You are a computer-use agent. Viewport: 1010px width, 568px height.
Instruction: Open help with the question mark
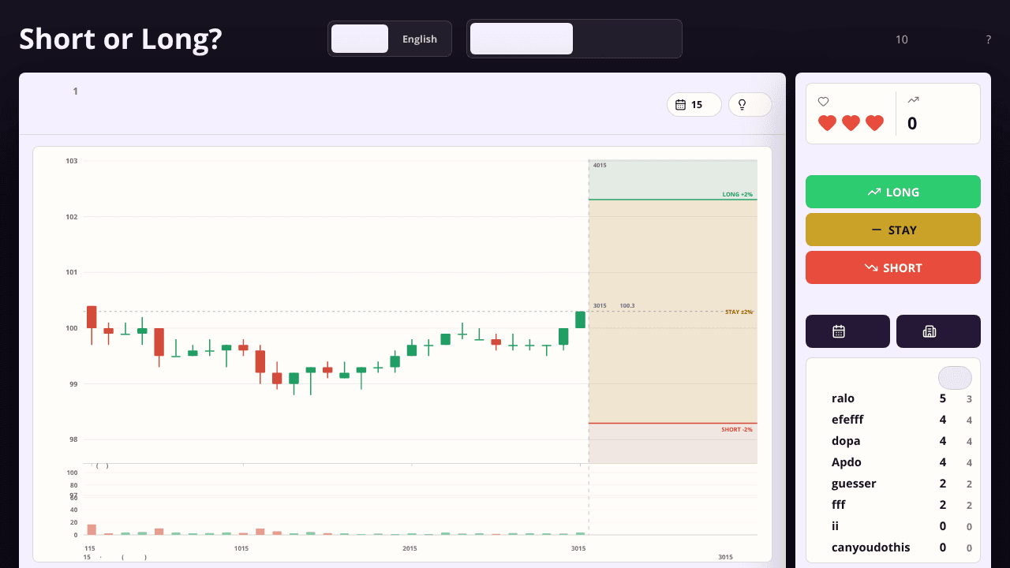989,39
